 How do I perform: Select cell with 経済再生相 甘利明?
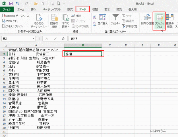[36, 123]
